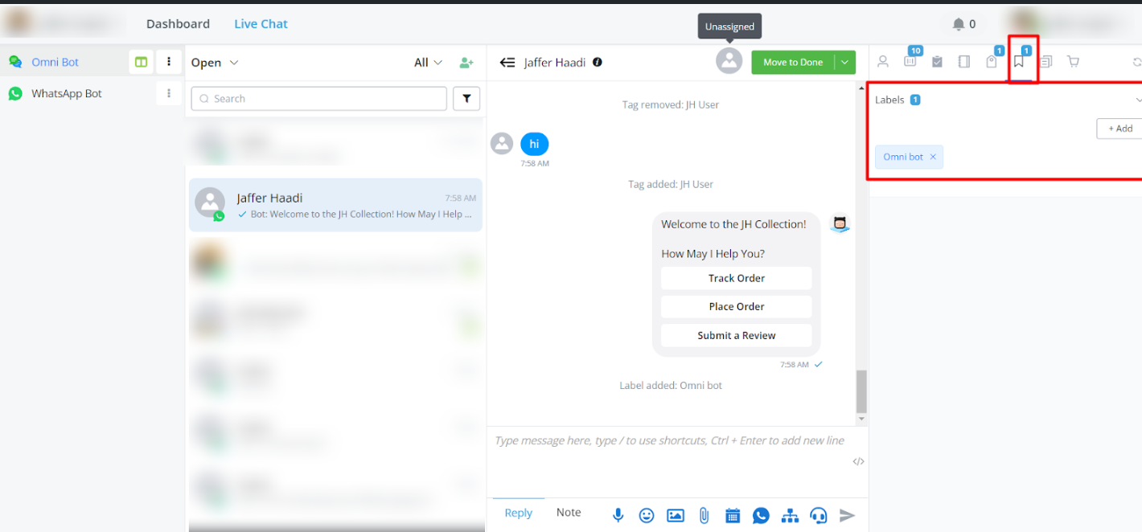Click the notification bell icon
This screenshot has height=532, width=1142.
[958, 24]
